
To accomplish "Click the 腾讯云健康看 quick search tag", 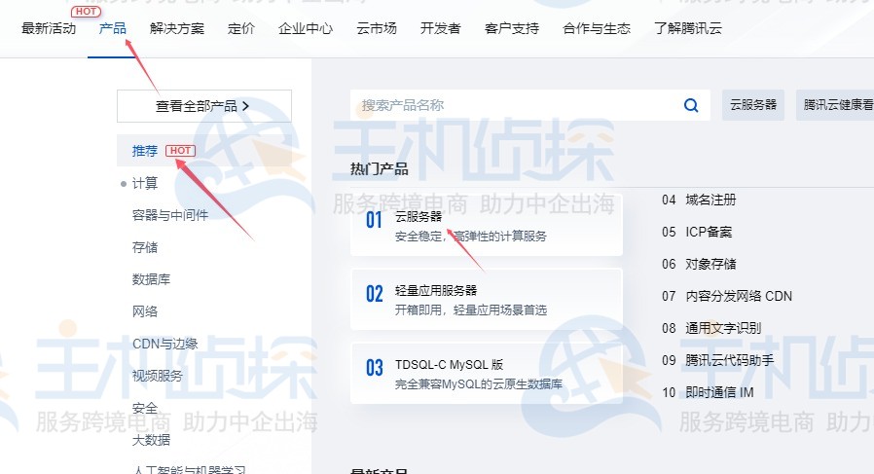I will pyautogui.click(x=835, y=105).
